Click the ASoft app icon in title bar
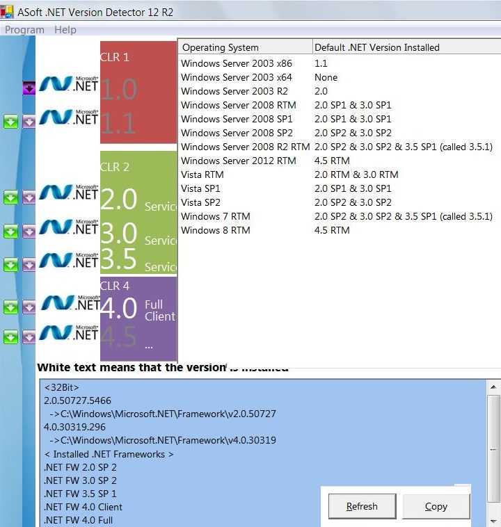This screenshot has width=501, height=527. click(7, 12)
